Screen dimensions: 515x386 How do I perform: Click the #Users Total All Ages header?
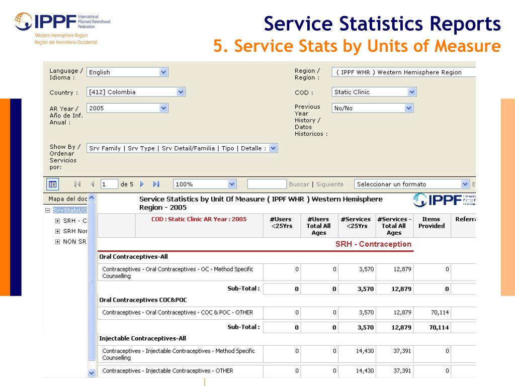(319, 226)
